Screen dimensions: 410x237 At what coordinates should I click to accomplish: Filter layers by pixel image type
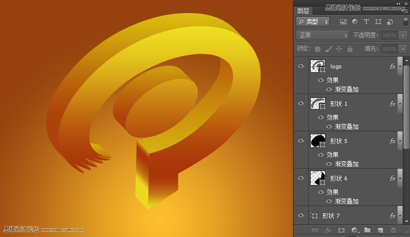343,22
